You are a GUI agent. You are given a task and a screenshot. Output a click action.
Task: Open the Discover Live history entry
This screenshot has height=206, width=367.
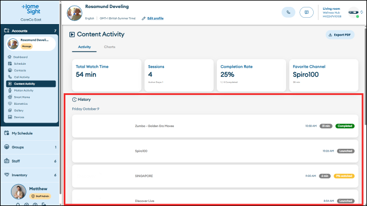pos(215,197)
